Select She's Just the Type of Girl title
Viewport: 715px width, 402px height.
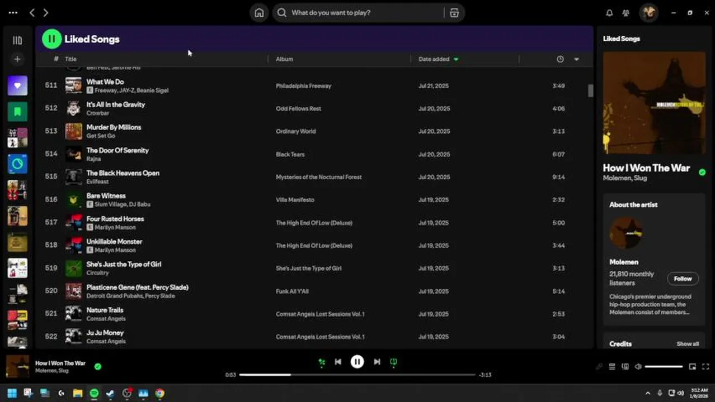coord(124,264)
